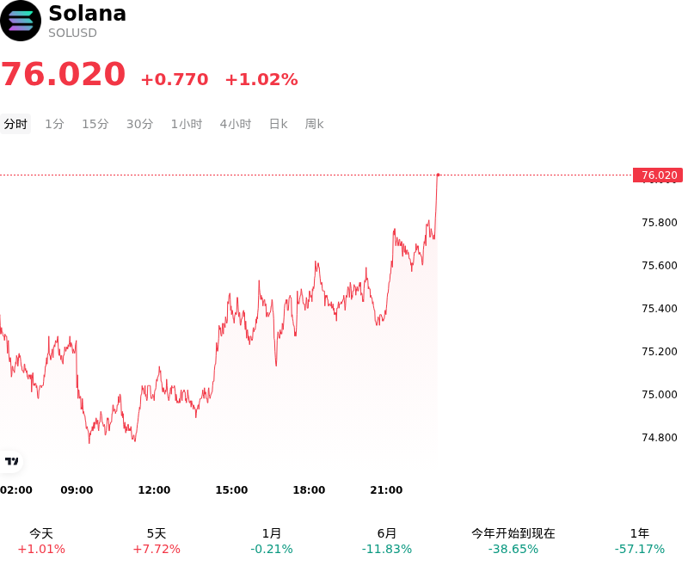
Task: Click the Solana title text
Action: 88,13
